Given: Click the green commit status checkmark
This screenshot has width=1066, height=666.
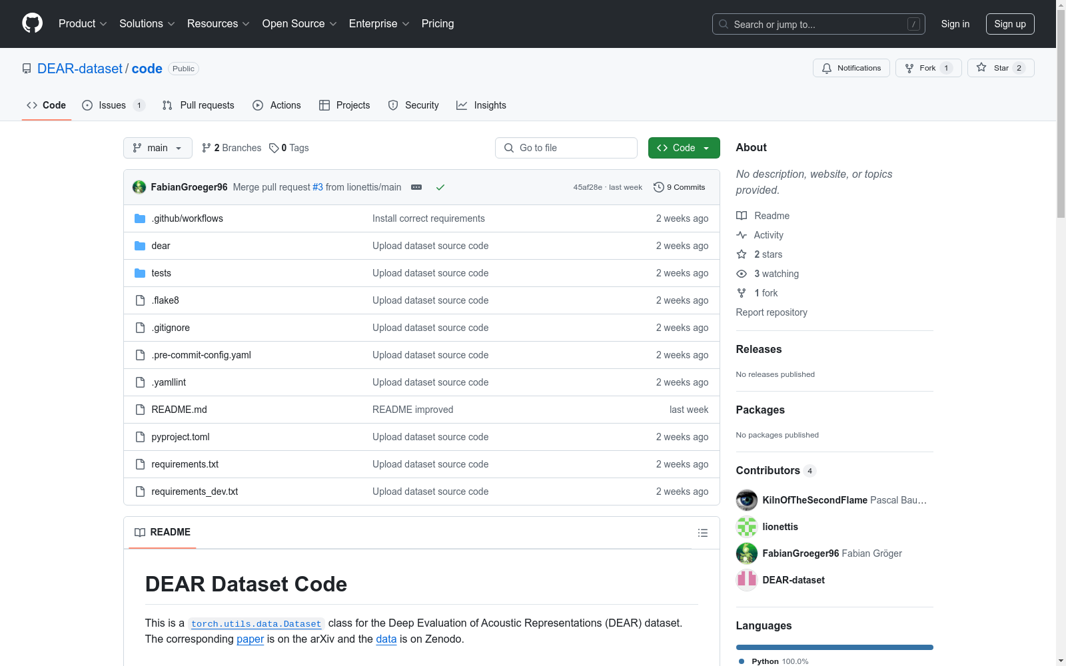Looking at the screenshot, I should pos(440,187).
